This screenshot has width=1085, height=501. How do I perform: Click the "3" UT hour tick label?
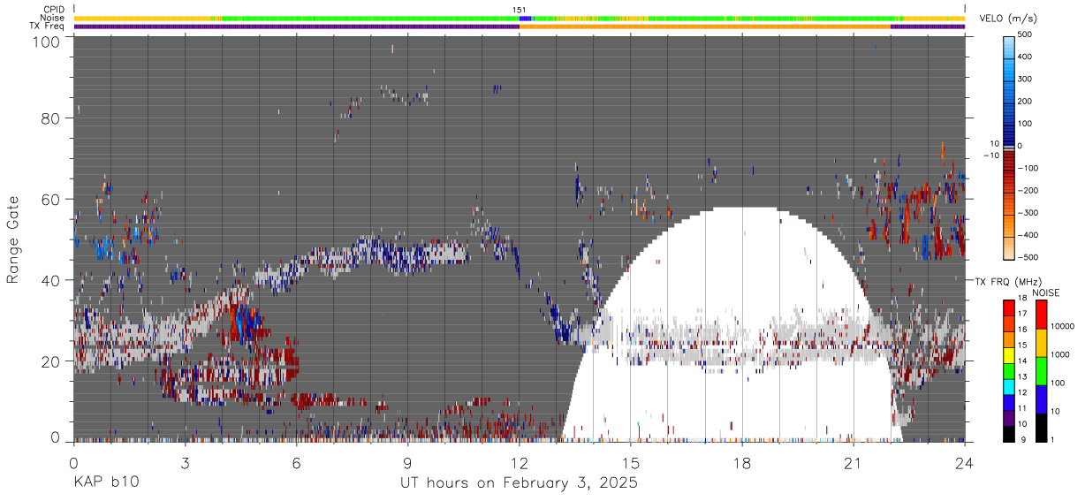pos(185,463)
